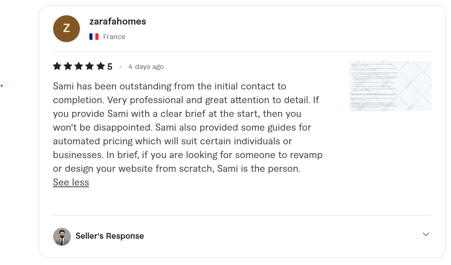Image resolution: width=451 pixels, height=265 pixels.
Task: Open the review's attached image thumbnail
Action: pyautogui.click(x=390, y=86)
